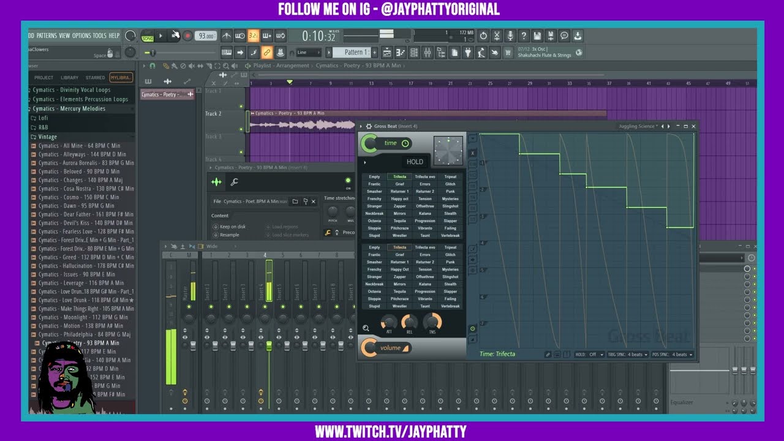
Task: Click the download arrow icon in toolbar
Action: click(578, 36)
